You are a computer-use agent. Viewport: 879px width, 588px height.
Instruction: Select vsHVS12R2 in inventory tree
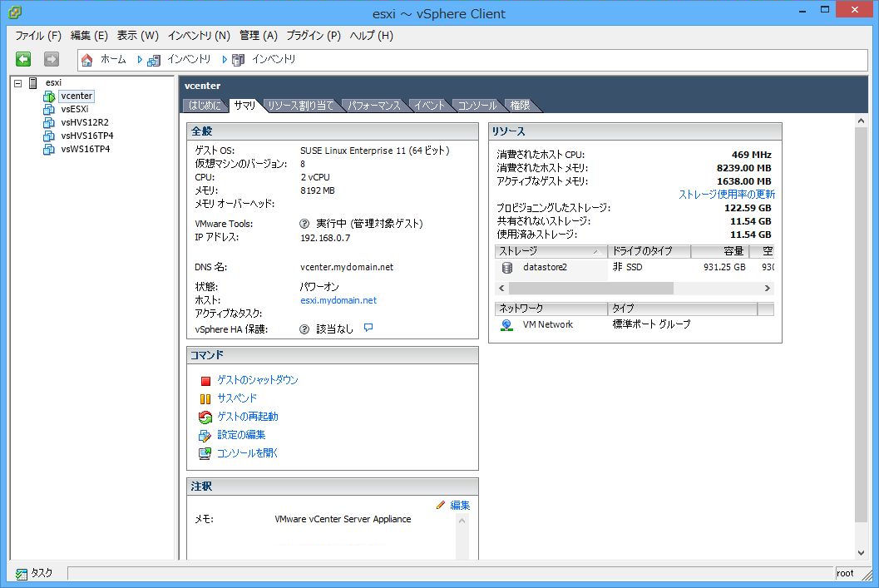pyautogui.click(x=85, y=123)
